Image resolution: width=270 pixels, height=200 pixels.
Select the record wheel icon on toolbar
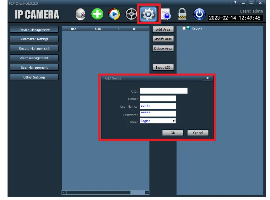coord(131,14)
